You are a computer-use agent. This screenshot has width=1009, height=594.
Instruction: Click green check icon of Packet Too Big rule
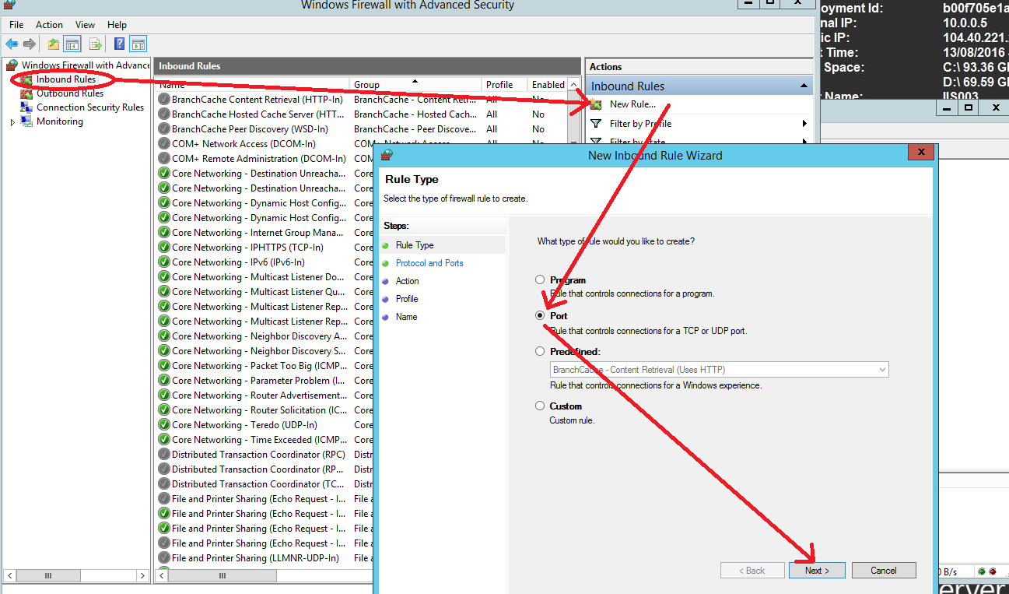164,366
